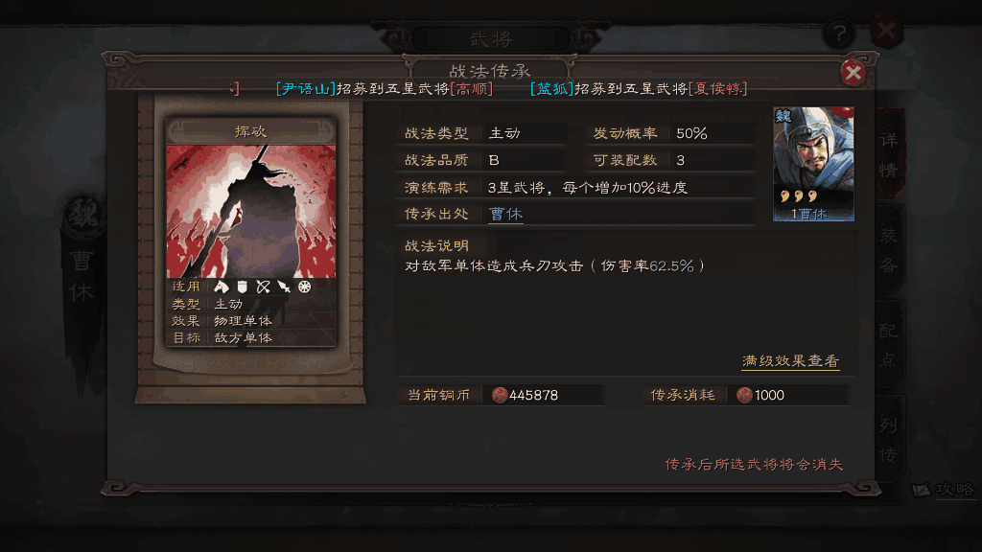The width and height of the screenshot is (982, 552).
Task: Select the 曹休 general portrait card
Action: [x=813, y=164]
